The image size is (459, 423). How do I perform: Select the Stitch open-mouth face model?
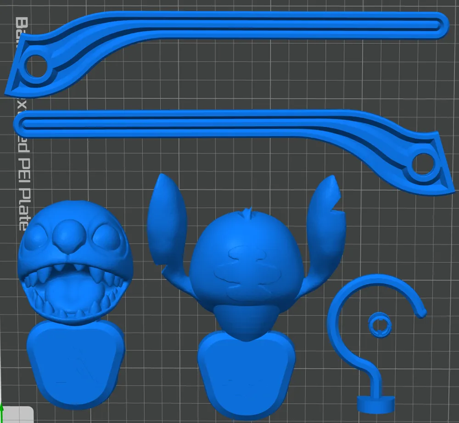tap(75, 305)
